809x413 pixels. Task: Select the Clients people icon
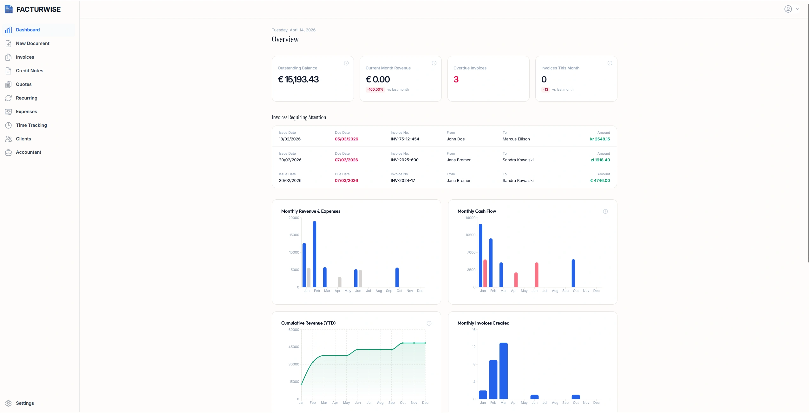click(x=9, y=139)
